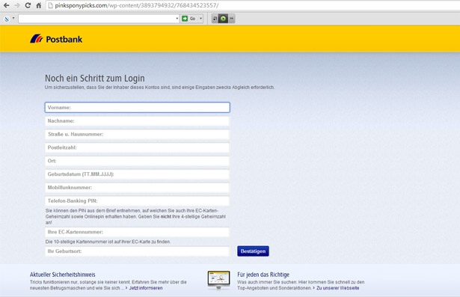Image resolution: width=460 pixels, height=297 pixels.
Task: Reload the page with the refresh icon
Action: [28, 5]
